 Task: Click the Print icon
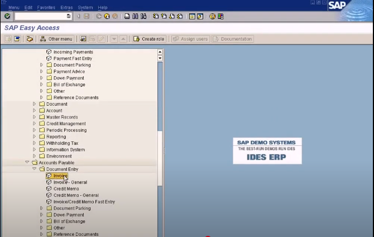(127, 16)
